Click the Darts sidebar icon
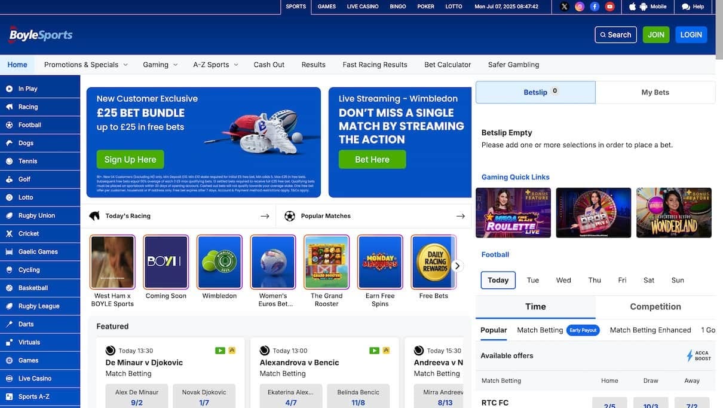The height and width of the screenshot is (408, 723). tap(10, 324)
